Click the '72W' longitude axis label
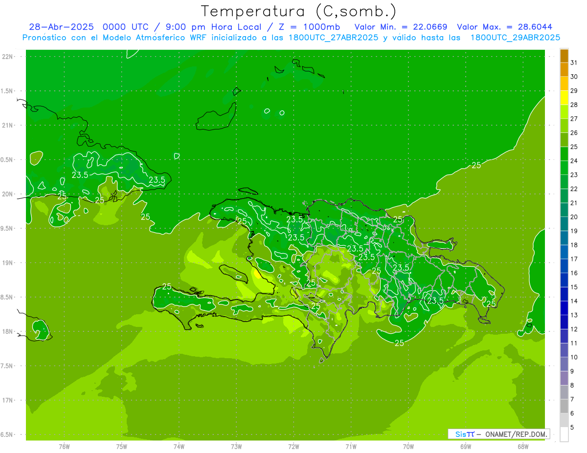Screen dimensions: 587x453 tap(293, 447)
